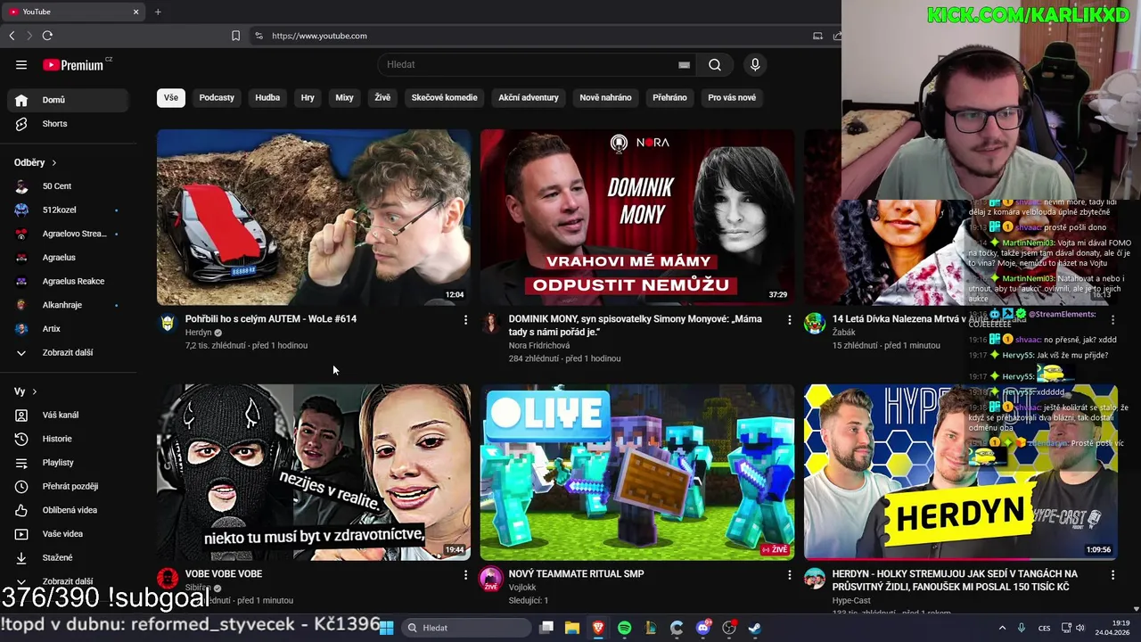Image resolution: width=1141 pixels, height=642 pixels.
Task: Select the Pro vás nové chip
Action: pyautogui.click(x=732, y=97)
